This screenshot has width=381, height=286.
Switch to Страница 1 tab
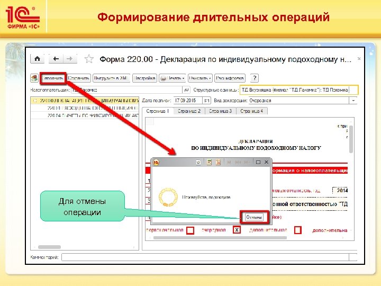click(158, 111)
